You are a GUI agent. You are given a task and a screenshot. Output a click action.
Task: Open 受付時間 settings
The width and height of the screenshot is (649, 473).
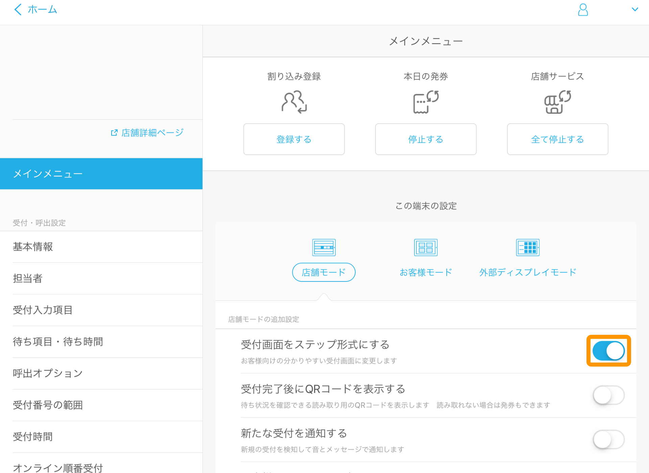click(x=101, y=437)
